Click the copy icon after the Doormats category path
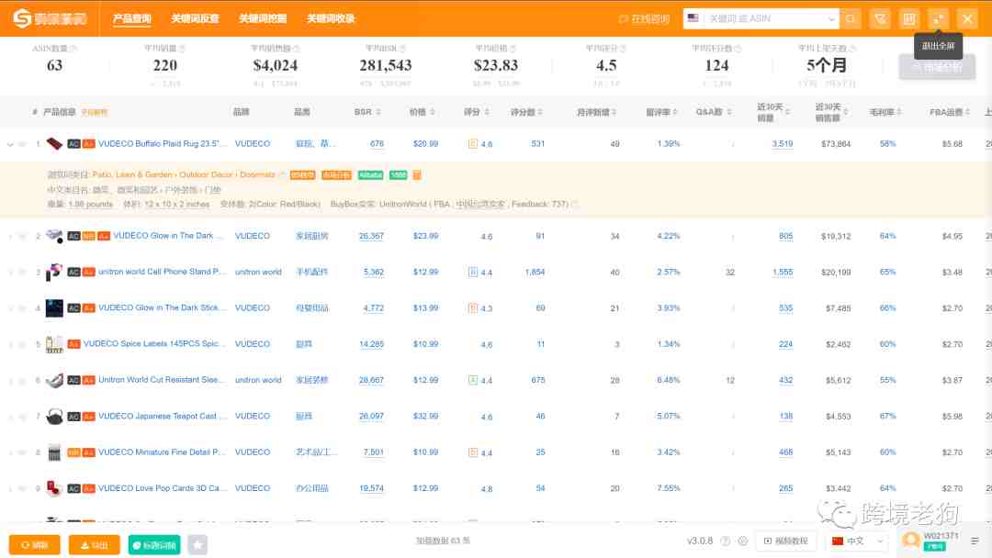992x558 pixels. 282,175
